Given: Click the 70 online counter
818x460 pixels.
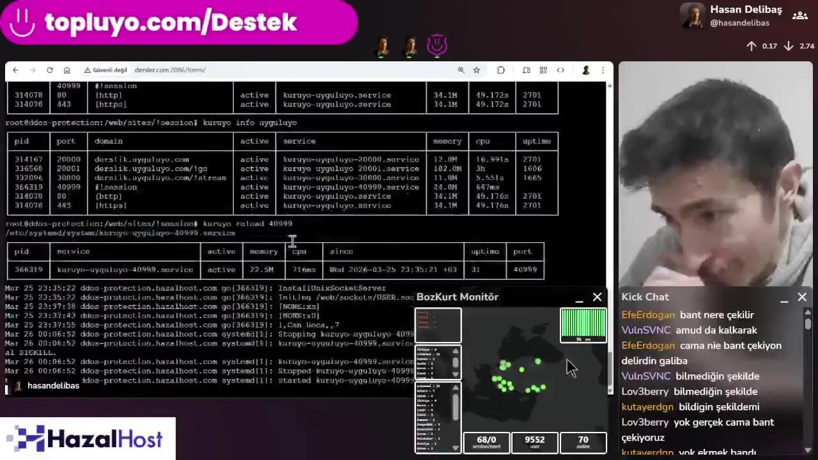Looking at the screenshot, I should click(x=583, y=442).
